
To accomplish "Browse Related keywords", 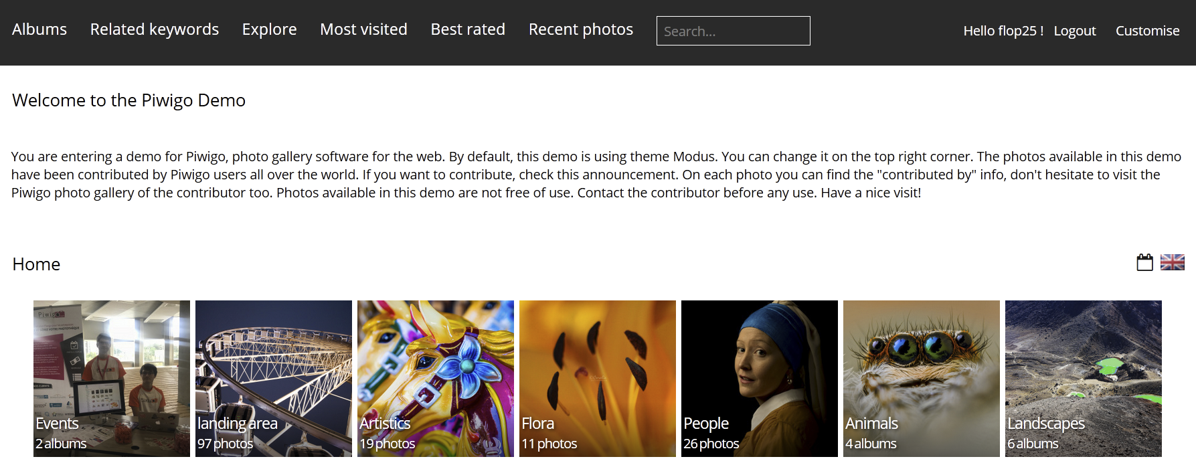I will coord(154,29).
